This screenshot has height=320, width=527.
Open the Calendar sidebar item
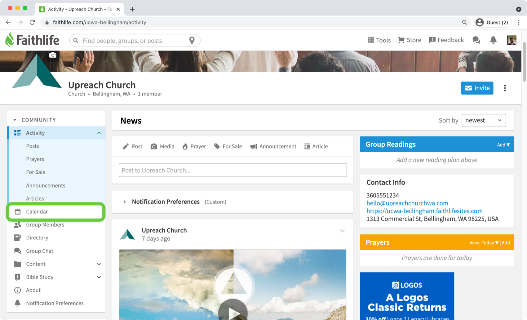56,211
